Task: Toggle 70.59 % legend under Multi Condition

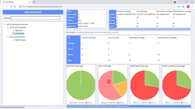Action: click(x=184, y=103)
